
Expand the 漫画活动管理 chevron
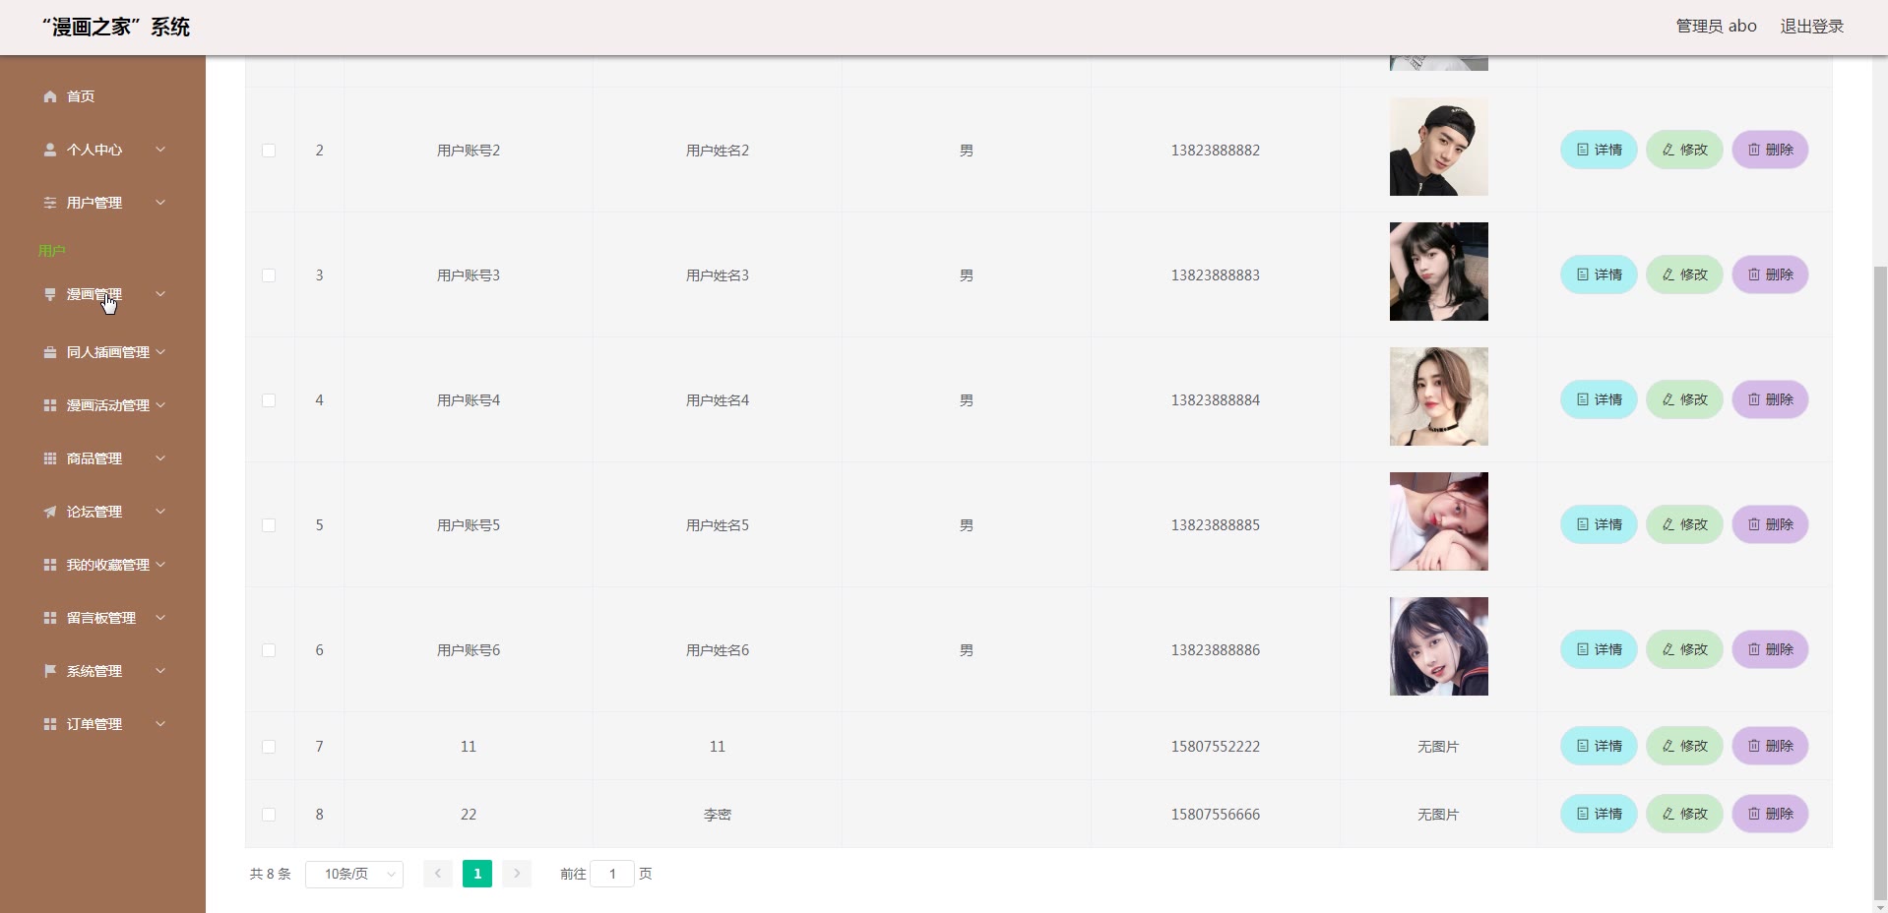(160, 405)
